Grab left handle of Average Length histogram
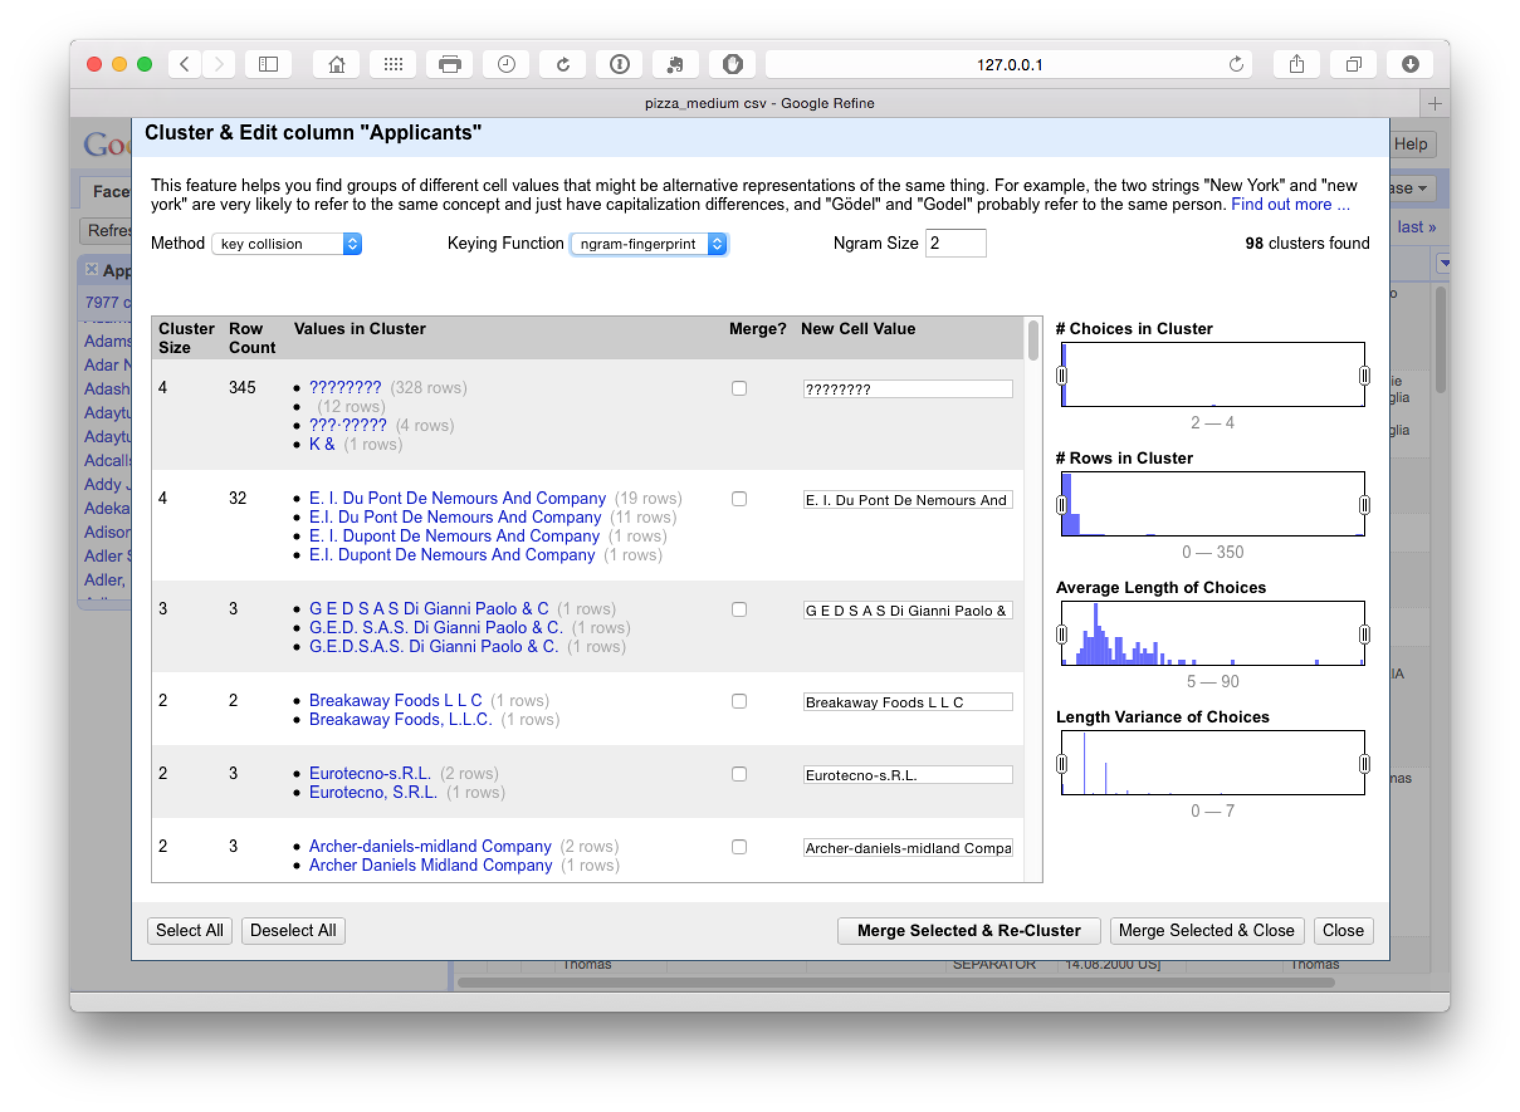Viewport: 1520px width, 1112px height. pyautogui.click(x=1061, y=634)
